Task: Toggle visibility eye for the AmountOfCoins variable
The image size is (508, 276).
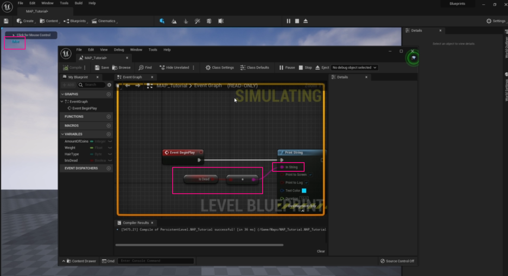Action: pyautogui.click(x=110, y=142)
